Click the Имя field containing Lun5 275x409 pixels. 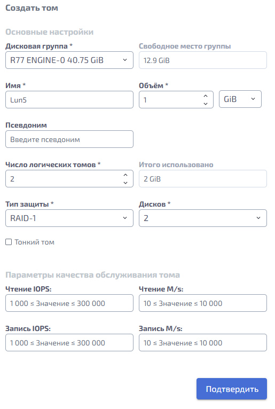pyautogui.click(x=69, y=100)
